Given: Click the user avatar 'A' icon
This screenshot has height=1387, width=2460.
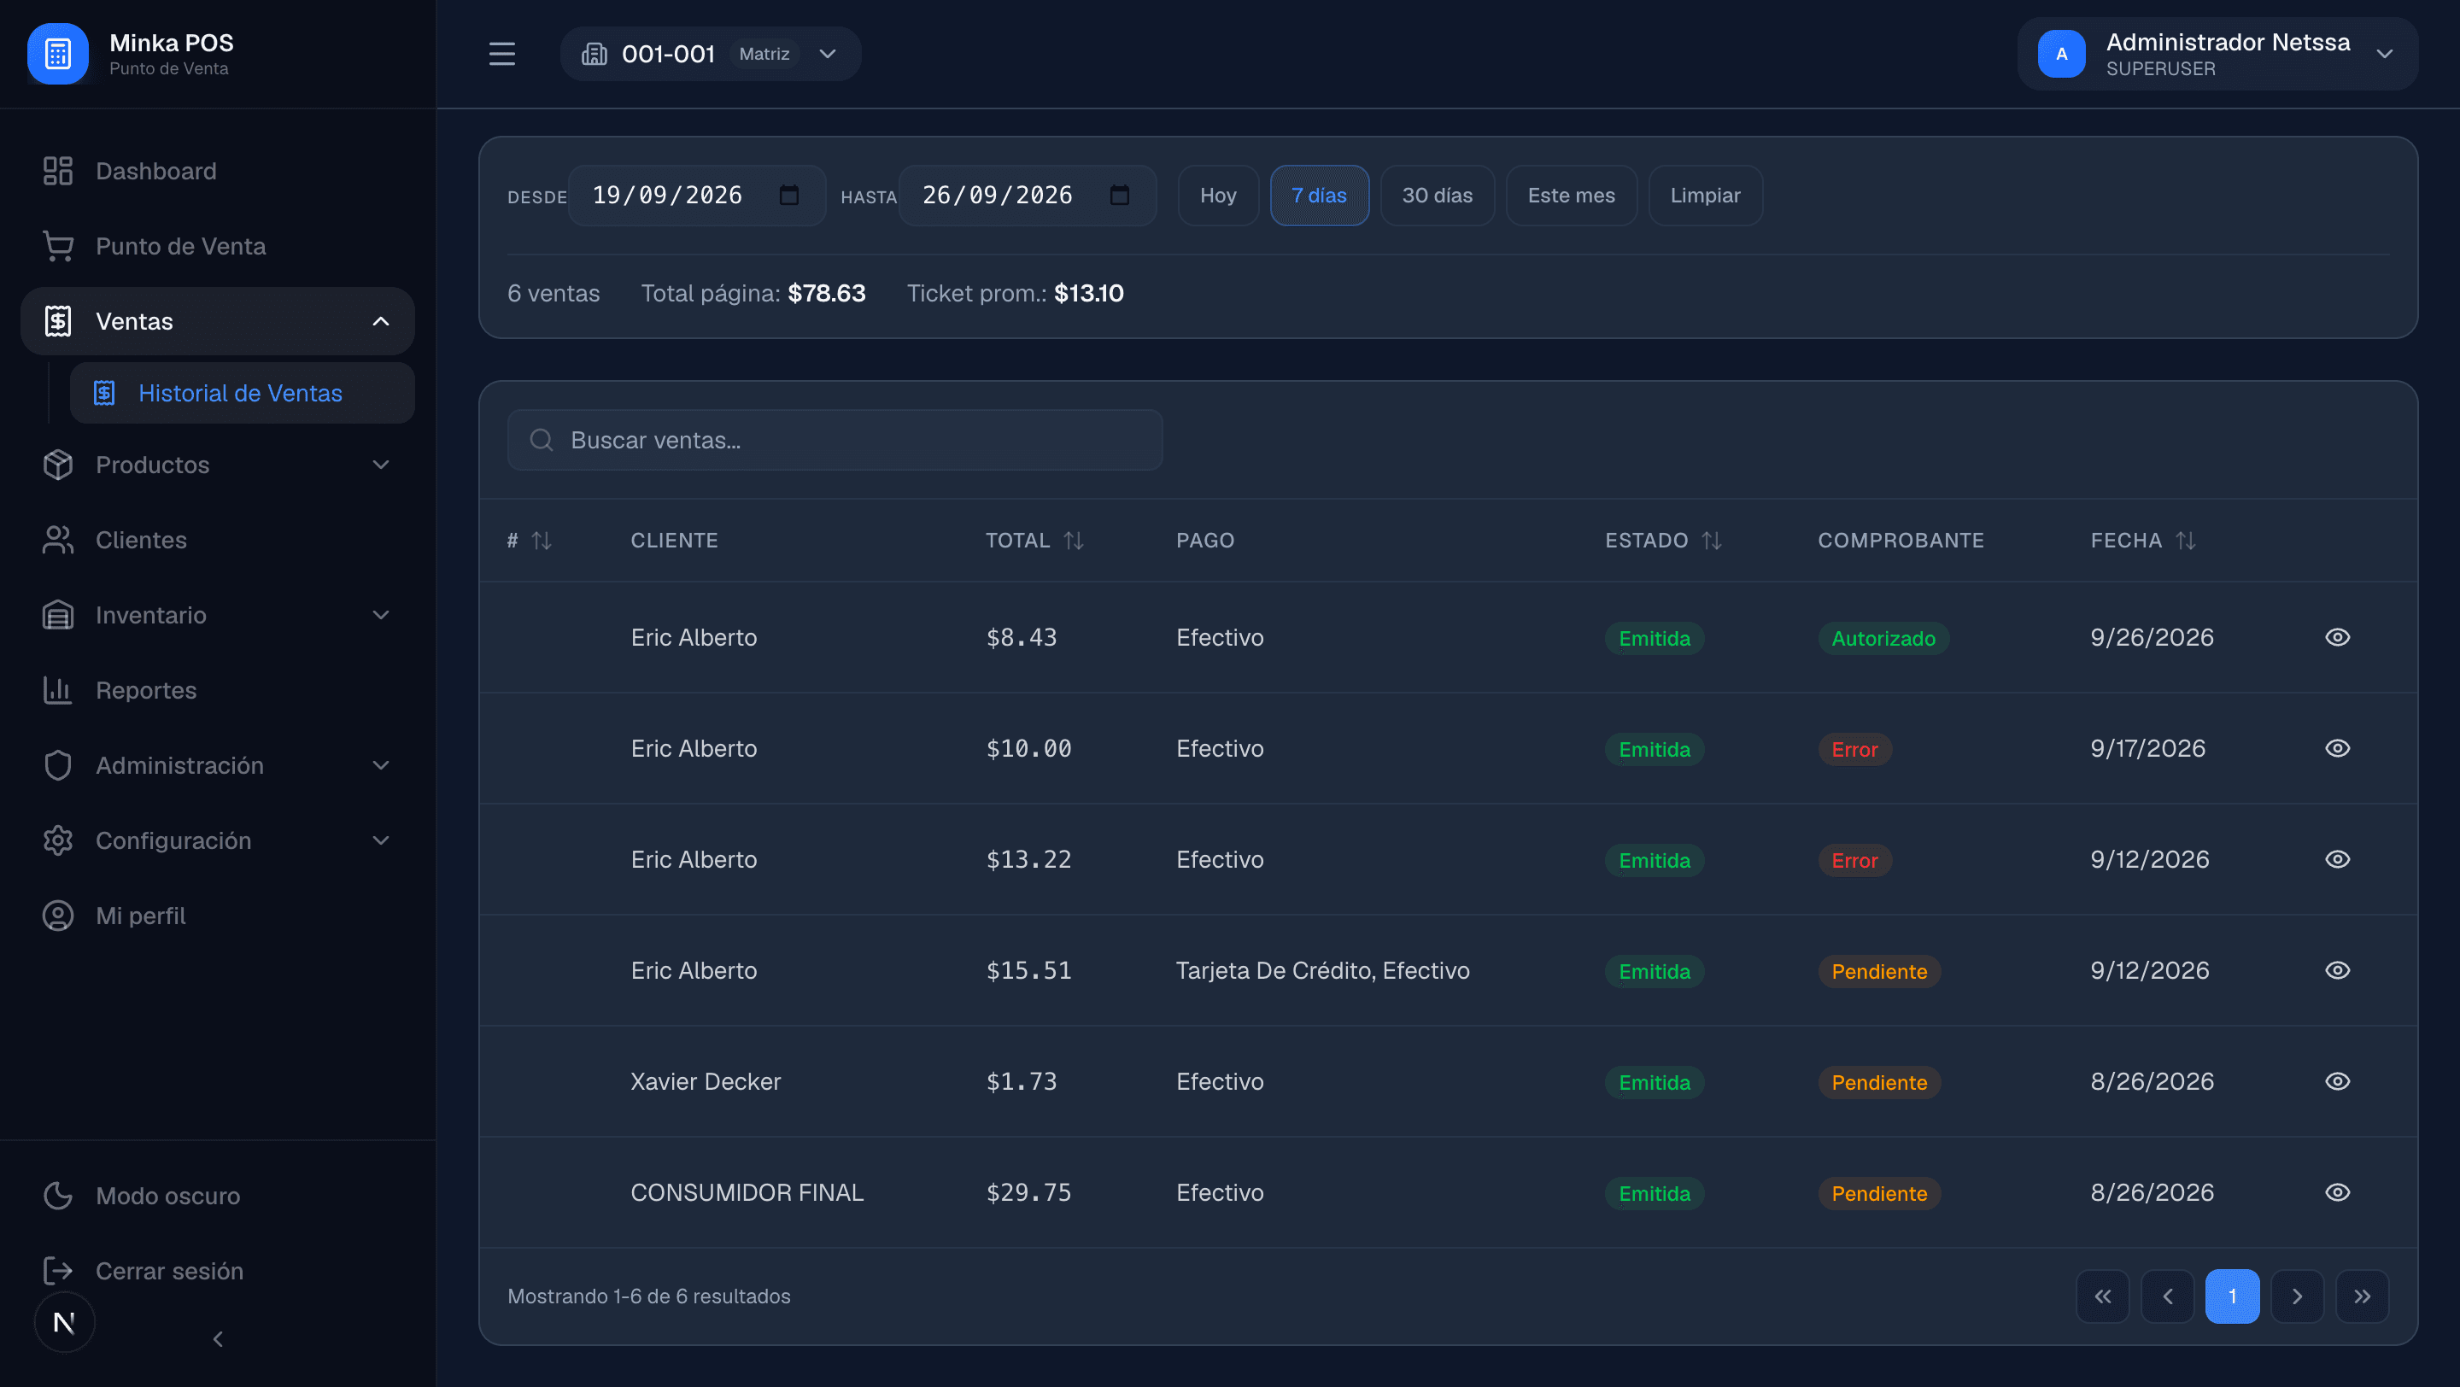Looking at the screenshot, I should [x=2062, y=54].
